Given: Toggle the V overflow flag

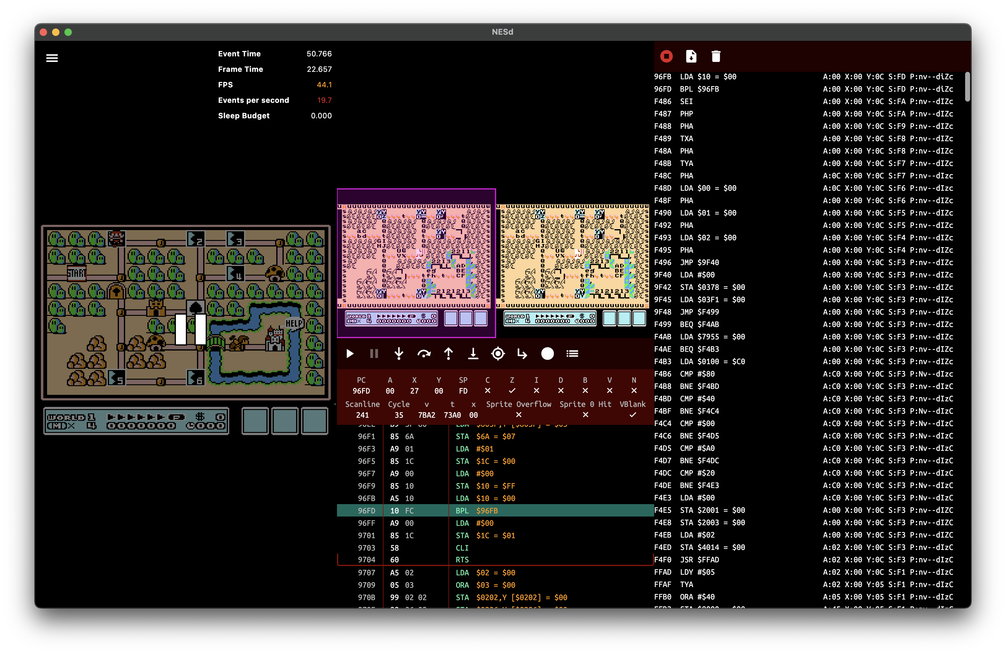Looking at the screenshot, I should (x=610, y=391).
